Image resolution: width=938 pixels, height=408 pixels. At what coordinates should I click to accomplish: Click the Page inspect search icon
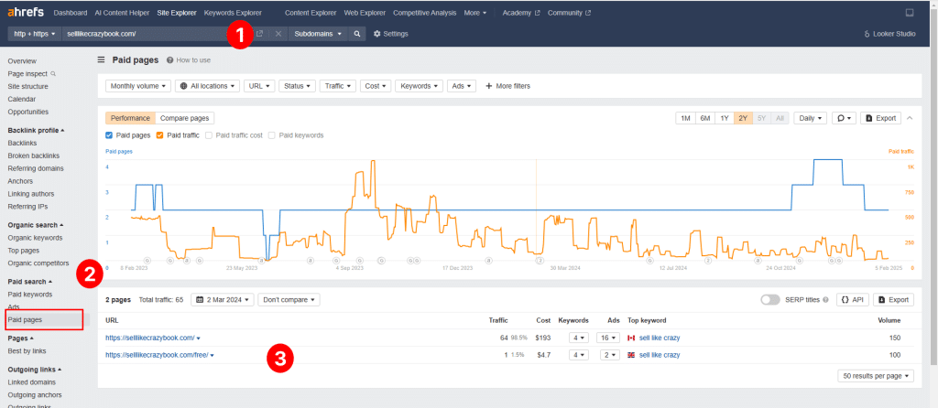(x=53, y=74)
